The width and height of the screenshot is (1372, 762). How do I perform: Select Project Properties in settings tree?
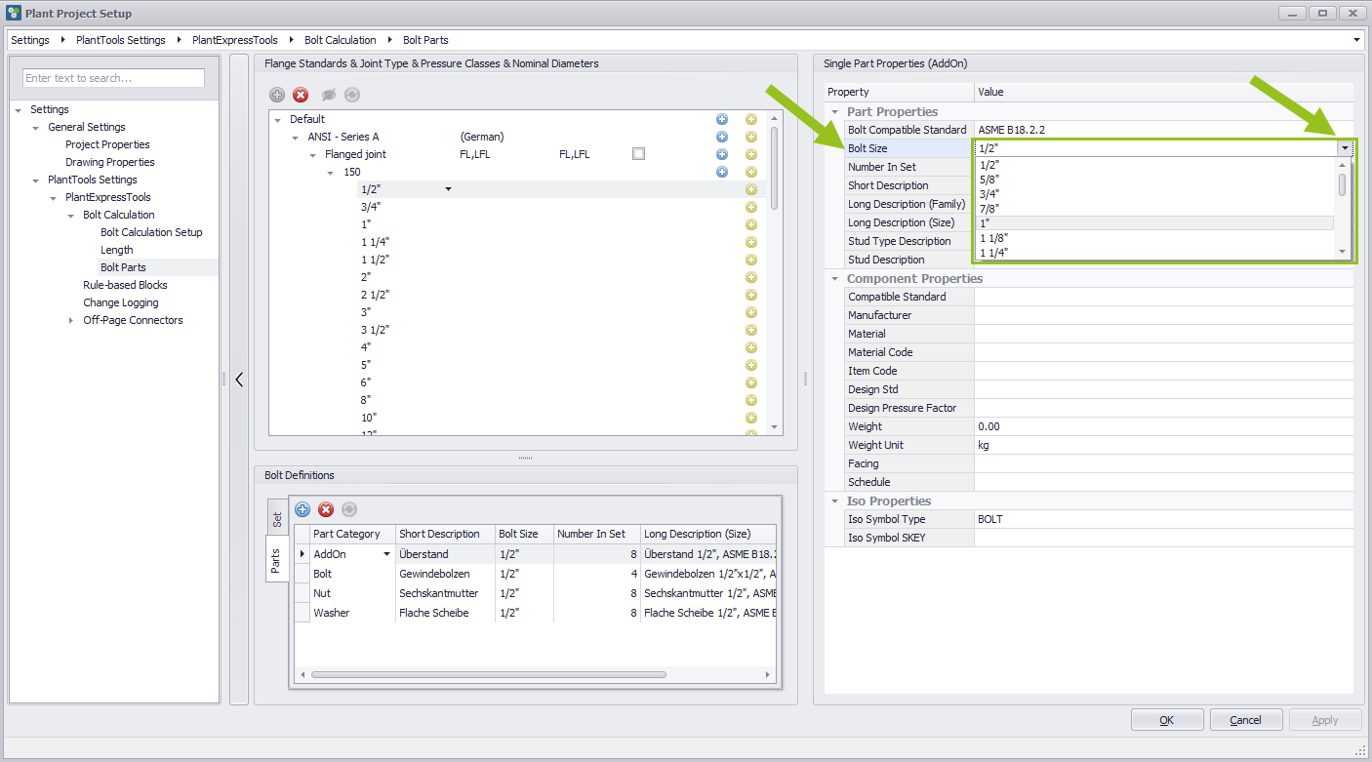point(107,144)
